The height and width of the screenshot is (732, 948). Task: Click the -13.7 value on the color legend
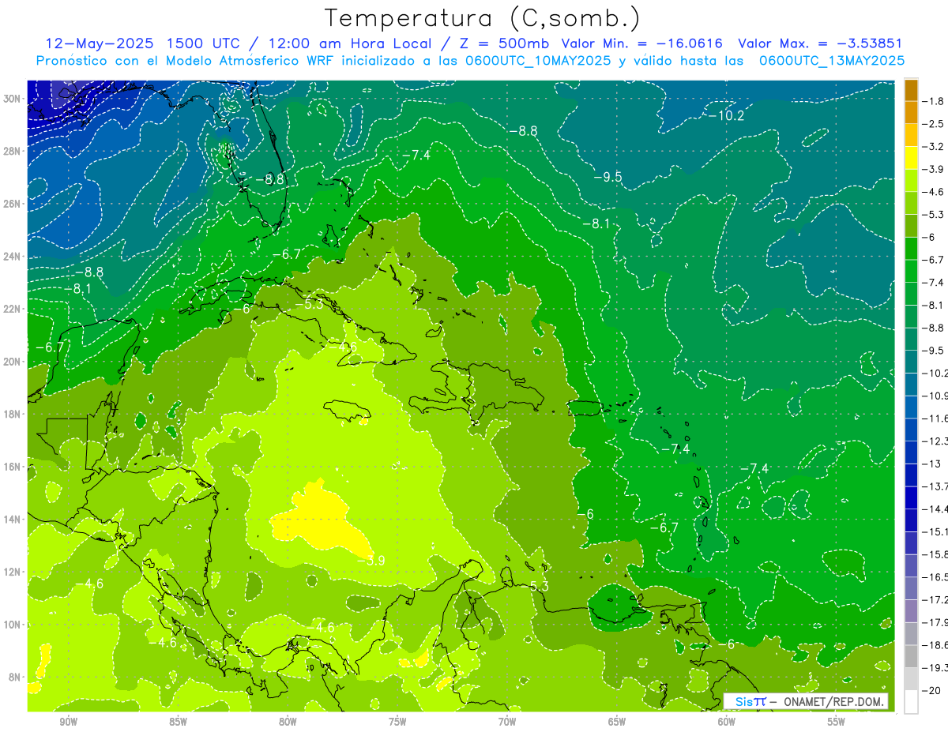click(935, 486)
